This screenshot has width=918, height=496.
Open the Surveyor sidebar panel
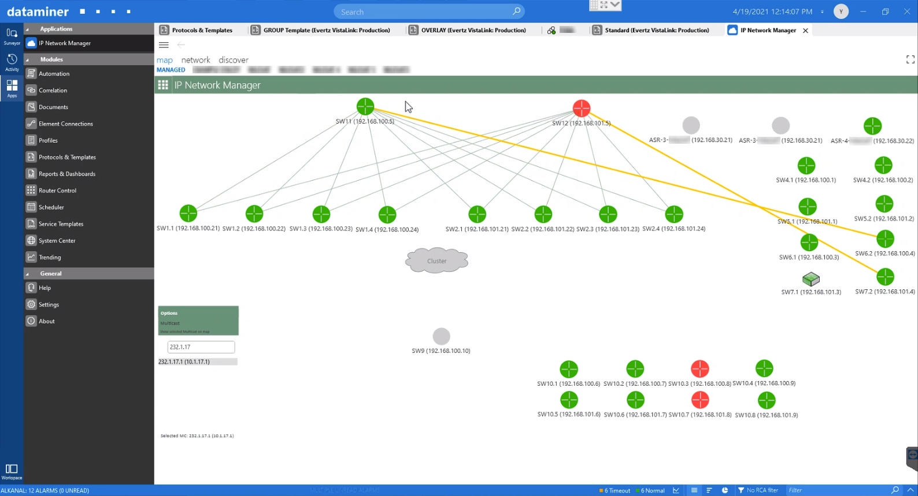tap(12, 36)
